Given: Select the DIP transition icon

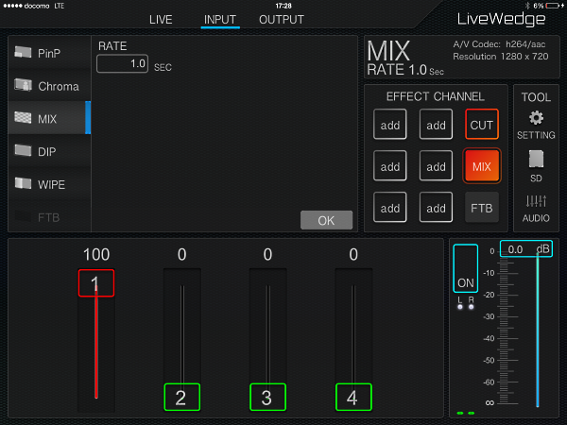Looking at the screenshot, I should pyautogui.click(x=23, y=151).
